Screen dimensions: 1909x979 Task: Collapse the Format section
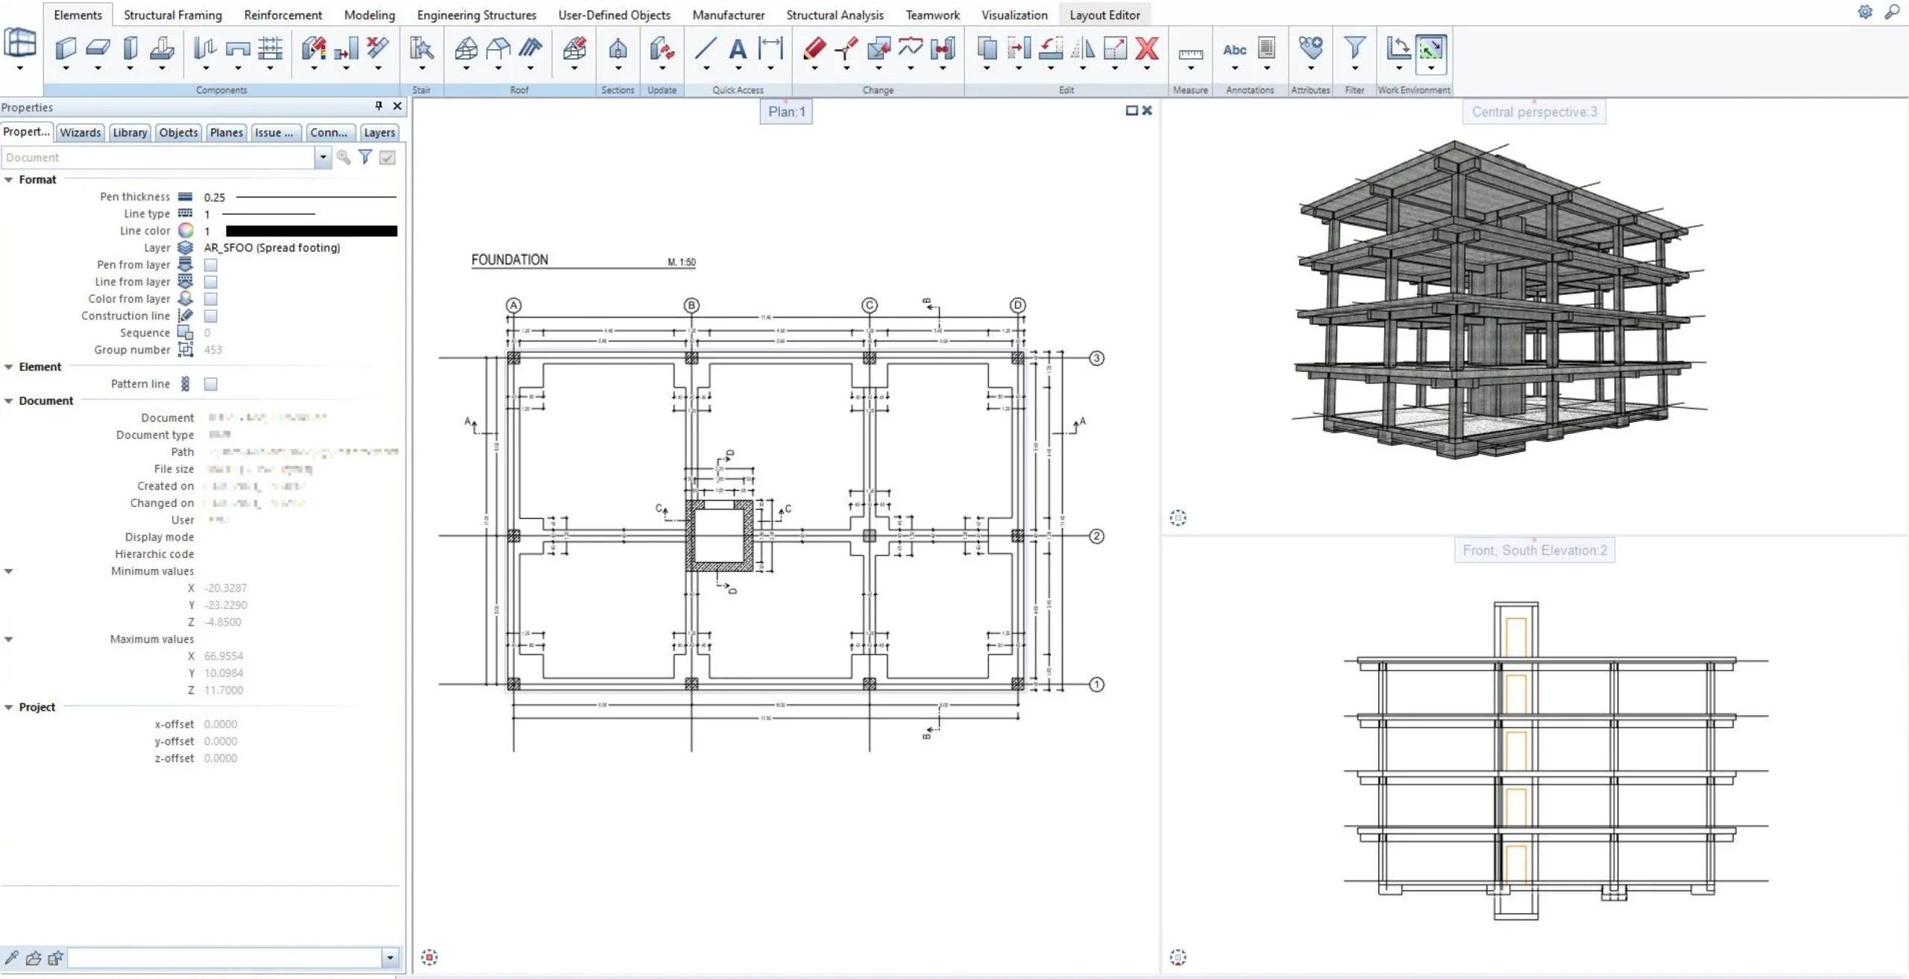9,180
